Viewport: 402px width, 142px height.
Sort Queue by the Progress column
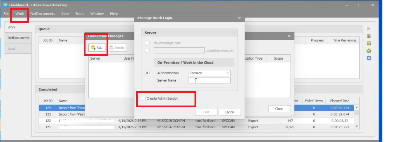(x=317, y=40)
